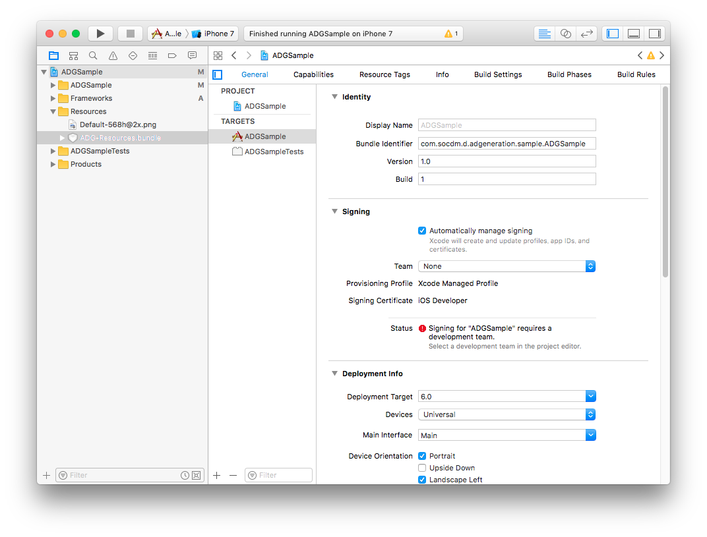
Task: Expand the Frameworks folder
Action: click(53, 98)
